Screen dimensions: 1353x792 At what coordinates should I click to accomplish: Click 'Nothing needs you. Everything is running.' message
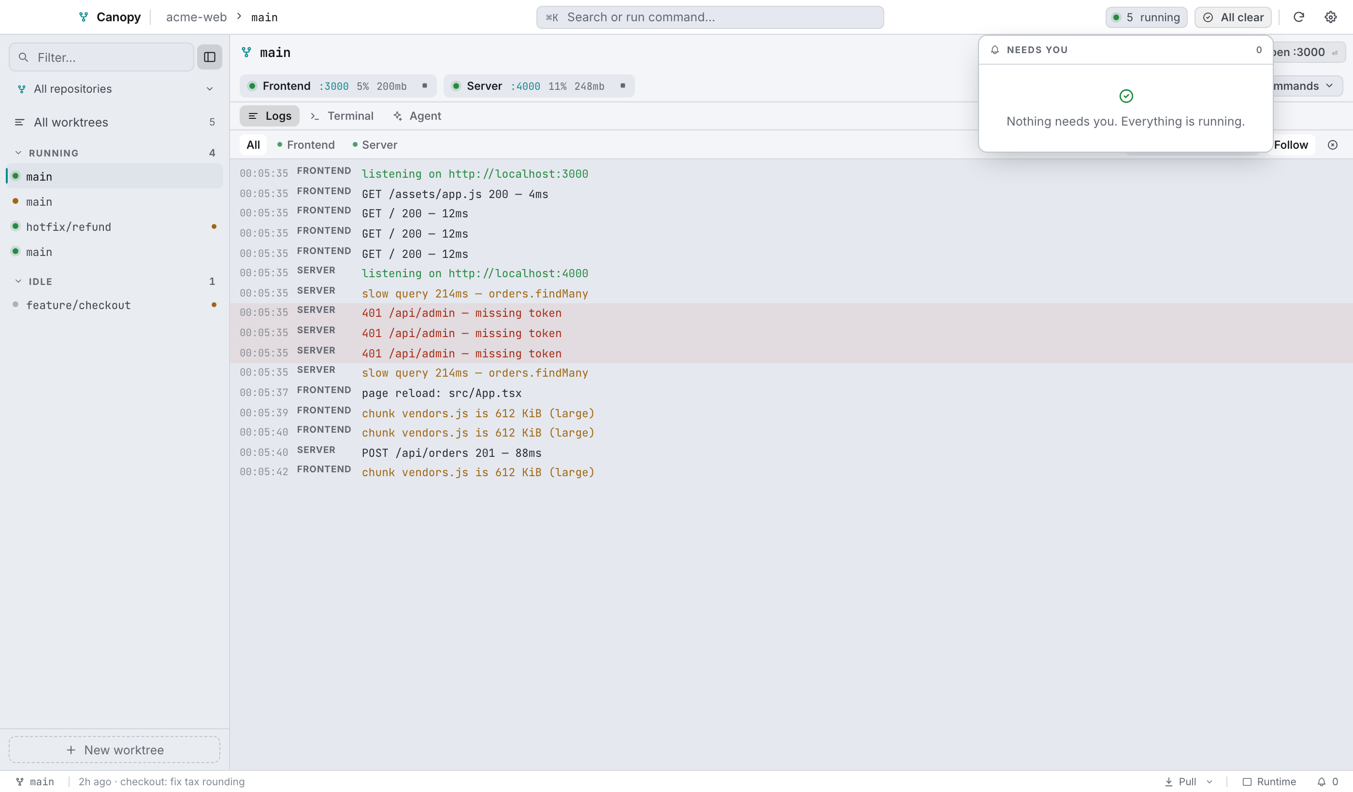tap(1125, 121)
